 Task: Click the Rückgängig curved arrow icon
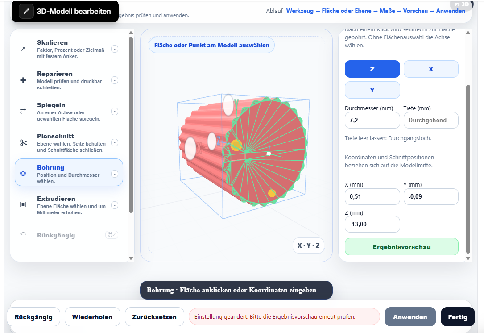click(23, 234)
